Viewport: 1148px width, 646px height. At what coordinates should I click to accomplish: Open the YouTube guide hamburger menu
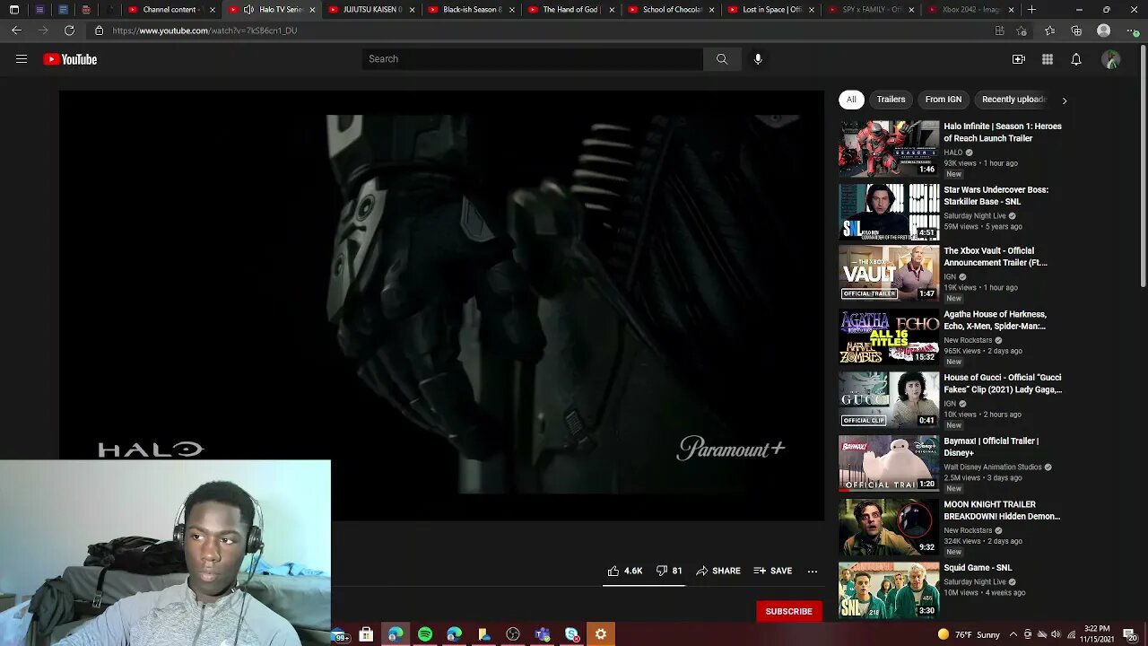[x=22, y=59]
